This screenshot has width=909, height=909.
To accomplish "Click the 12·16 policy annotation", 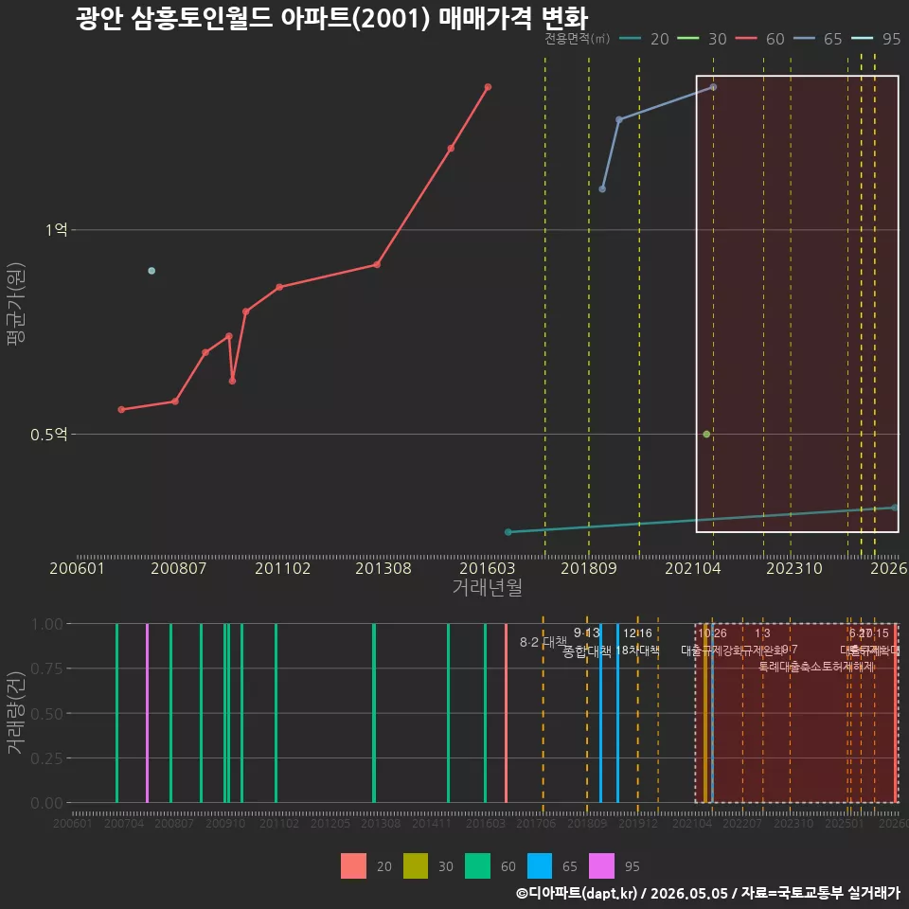I will (x=637, y=633).
